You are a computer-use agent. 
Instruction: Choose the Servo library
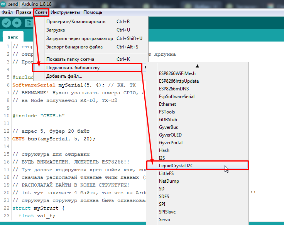164,220
